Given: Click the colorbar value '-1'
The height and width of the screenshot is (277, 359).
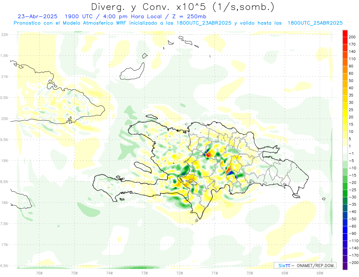Looking at the screenshot, I should [352, 153].
